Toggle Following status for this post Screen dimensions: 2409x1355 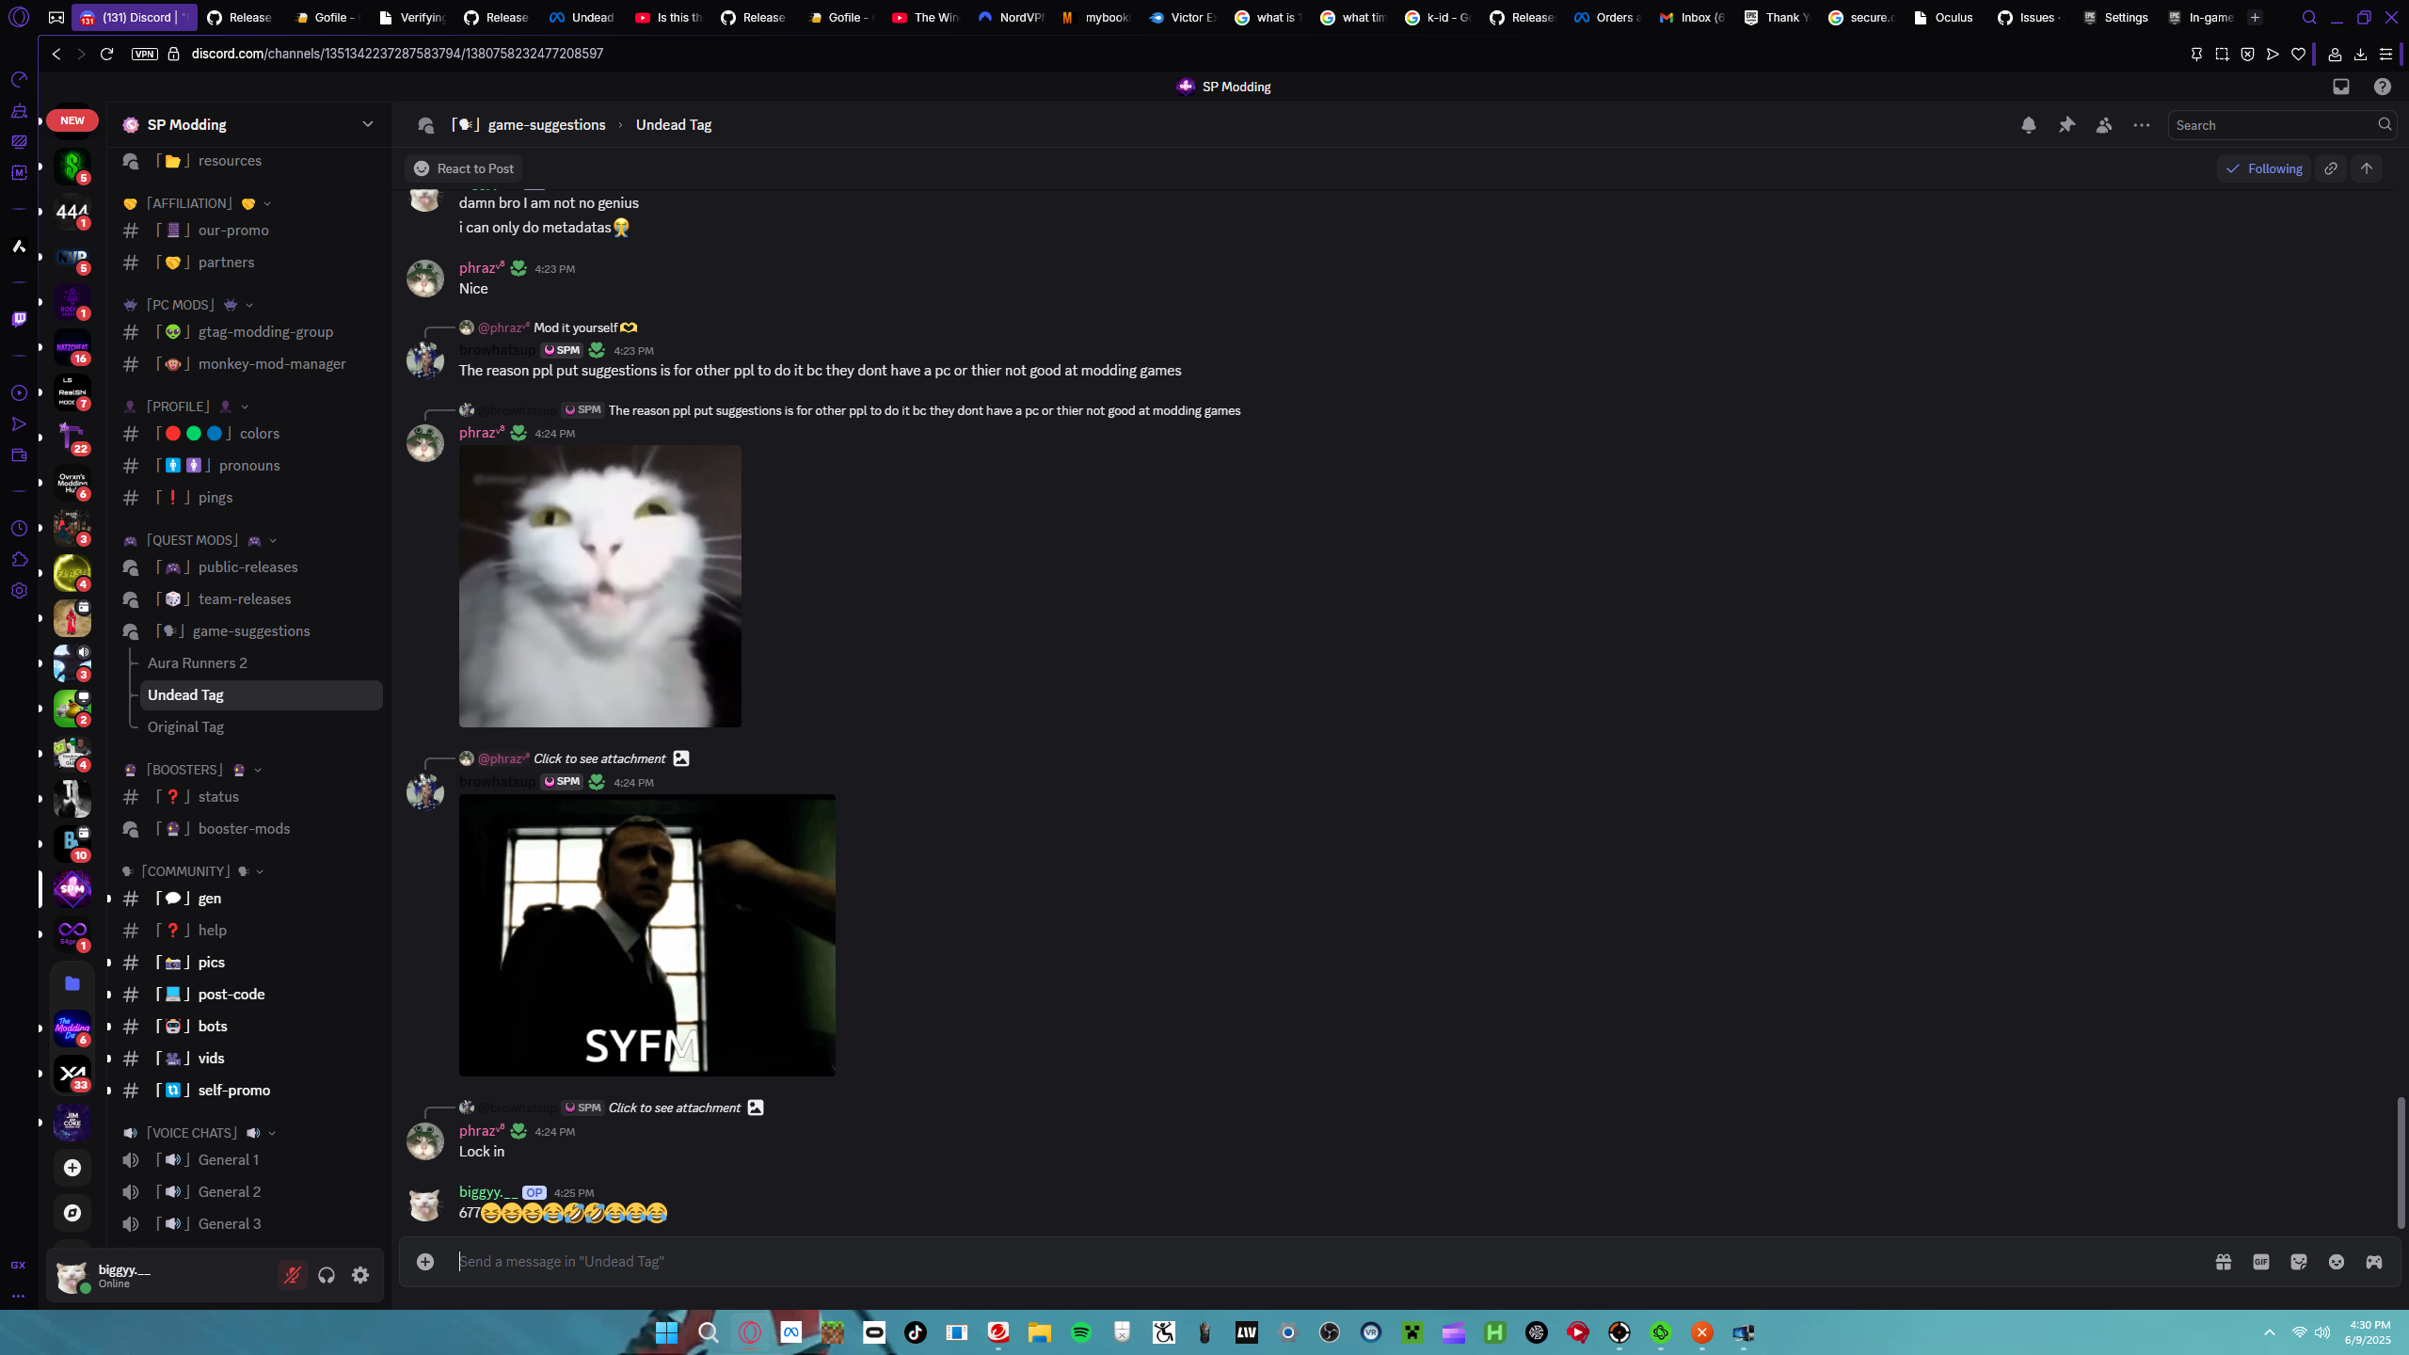(x=2264, y=168)
